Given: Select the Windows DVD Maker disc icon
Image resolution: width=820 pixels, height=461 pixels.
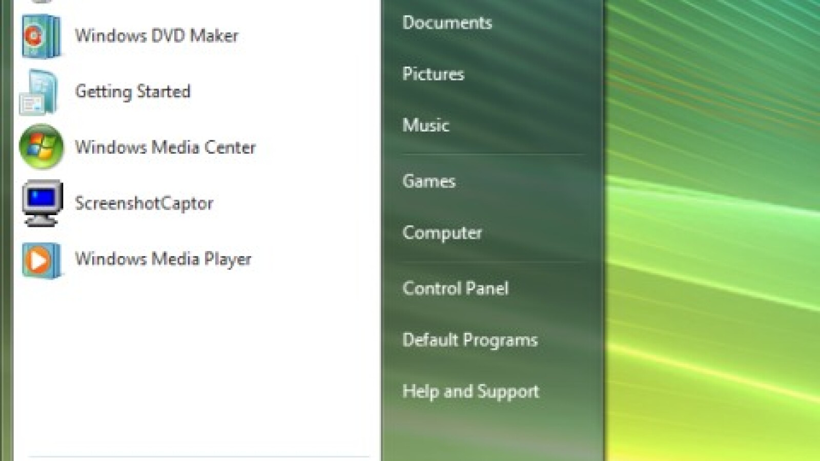Looking at the screenshot, I should 41,36.
